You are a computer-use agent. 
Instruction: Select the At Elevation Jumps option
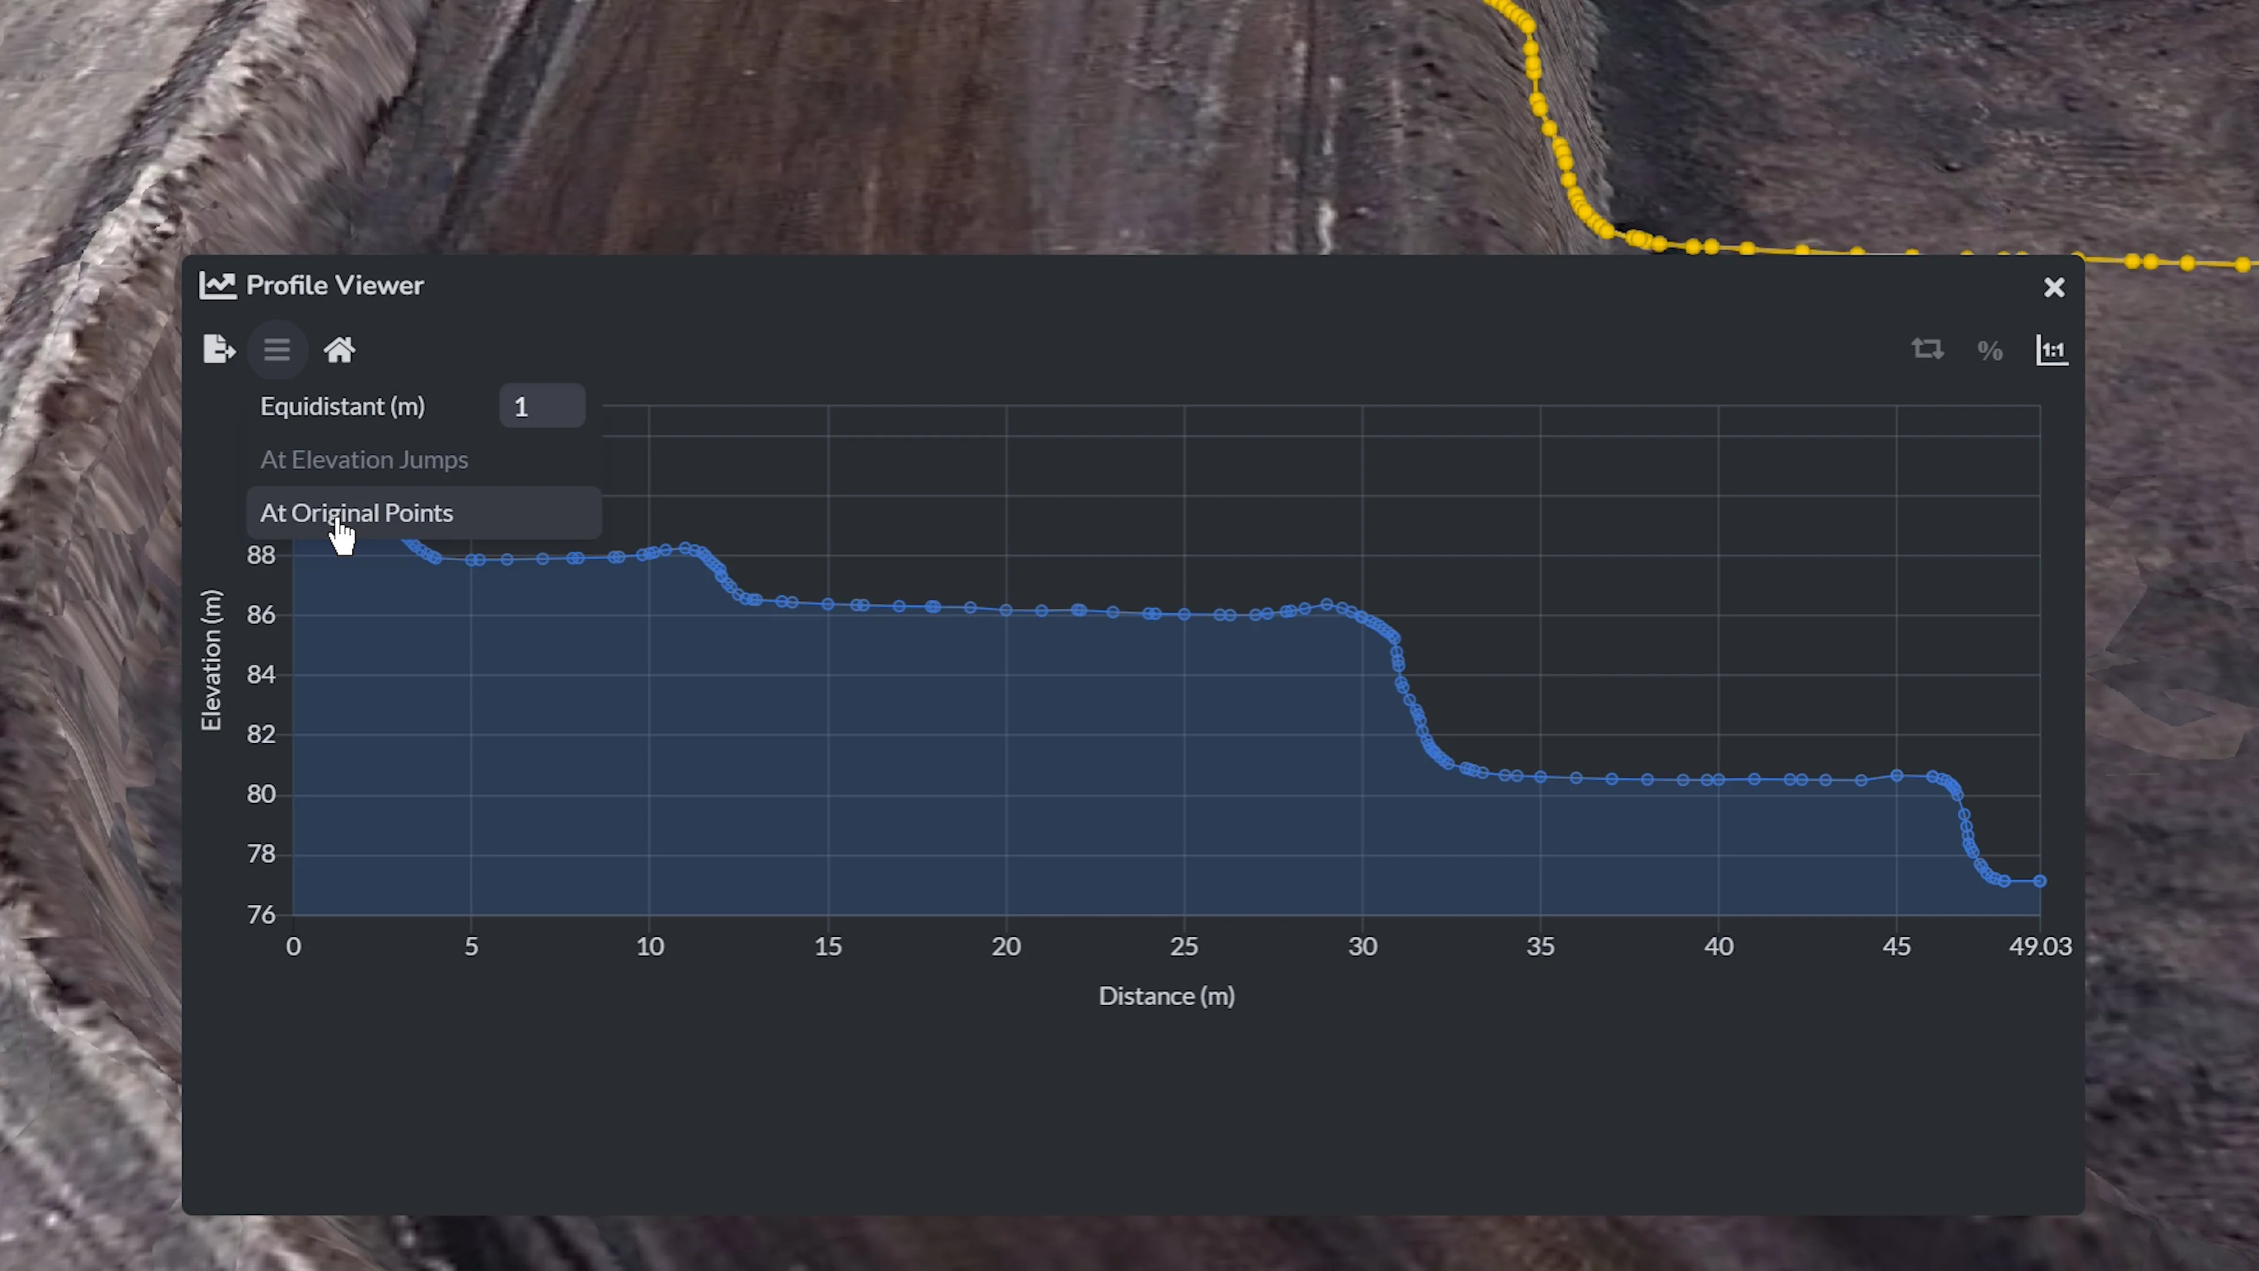[364, 460]
